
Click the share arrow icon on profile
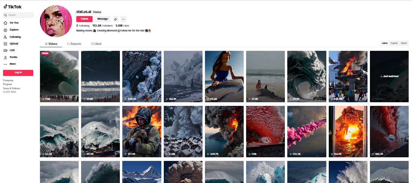click(x=115, y=19)
